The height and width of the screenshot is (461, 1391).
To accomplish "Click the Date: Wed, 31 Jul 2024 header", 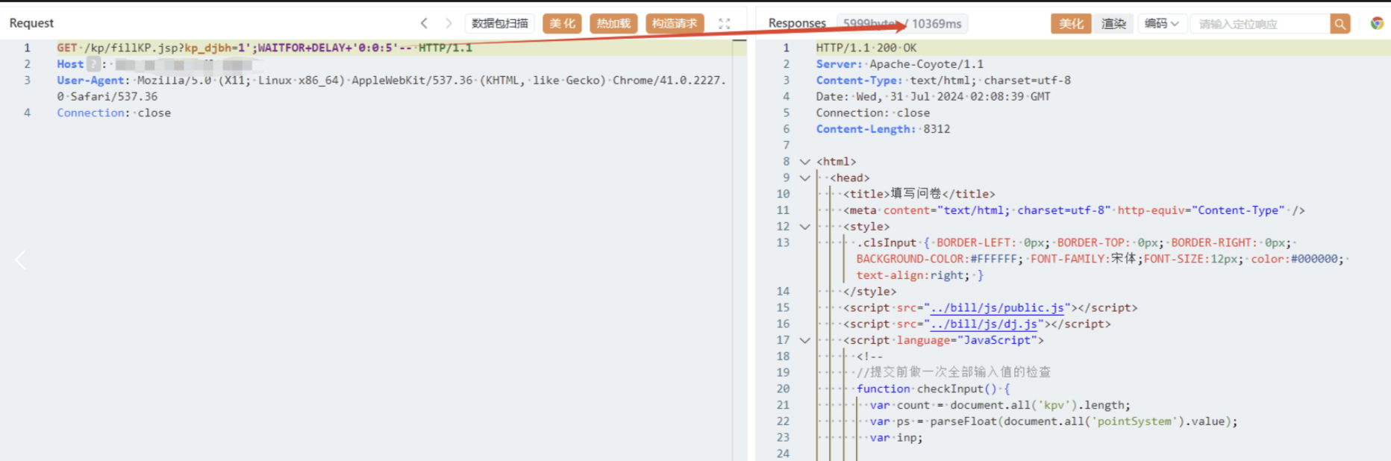I will click(933, 97).
